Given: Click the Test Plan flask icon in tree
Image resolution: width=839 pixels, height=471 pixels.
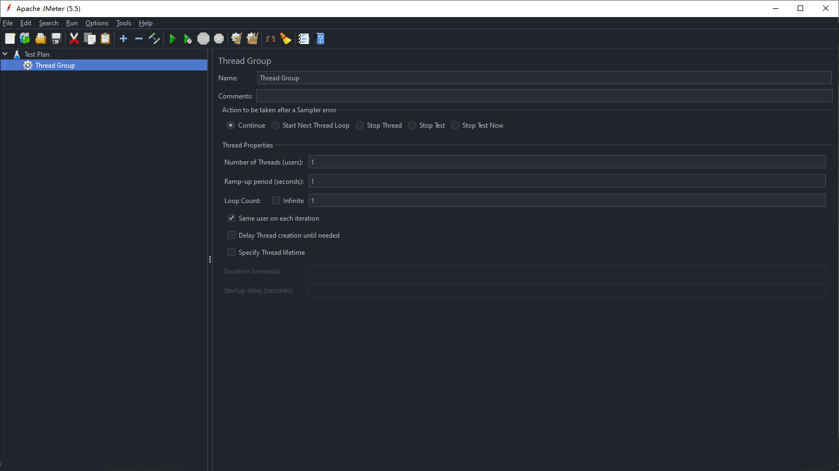Looking at the screenshot, I should pyautogui.click(x=17, y=54).
